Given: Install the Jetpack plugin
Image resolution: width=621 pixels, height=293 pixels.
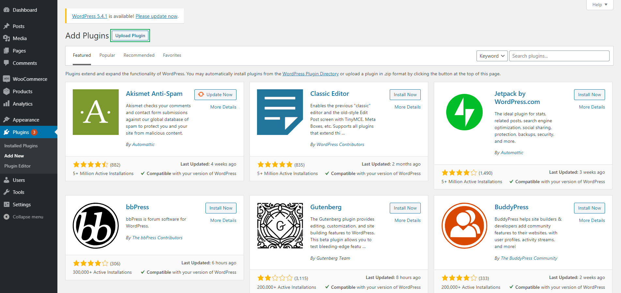Looking at the screenshot, I should tap(589, 95).
